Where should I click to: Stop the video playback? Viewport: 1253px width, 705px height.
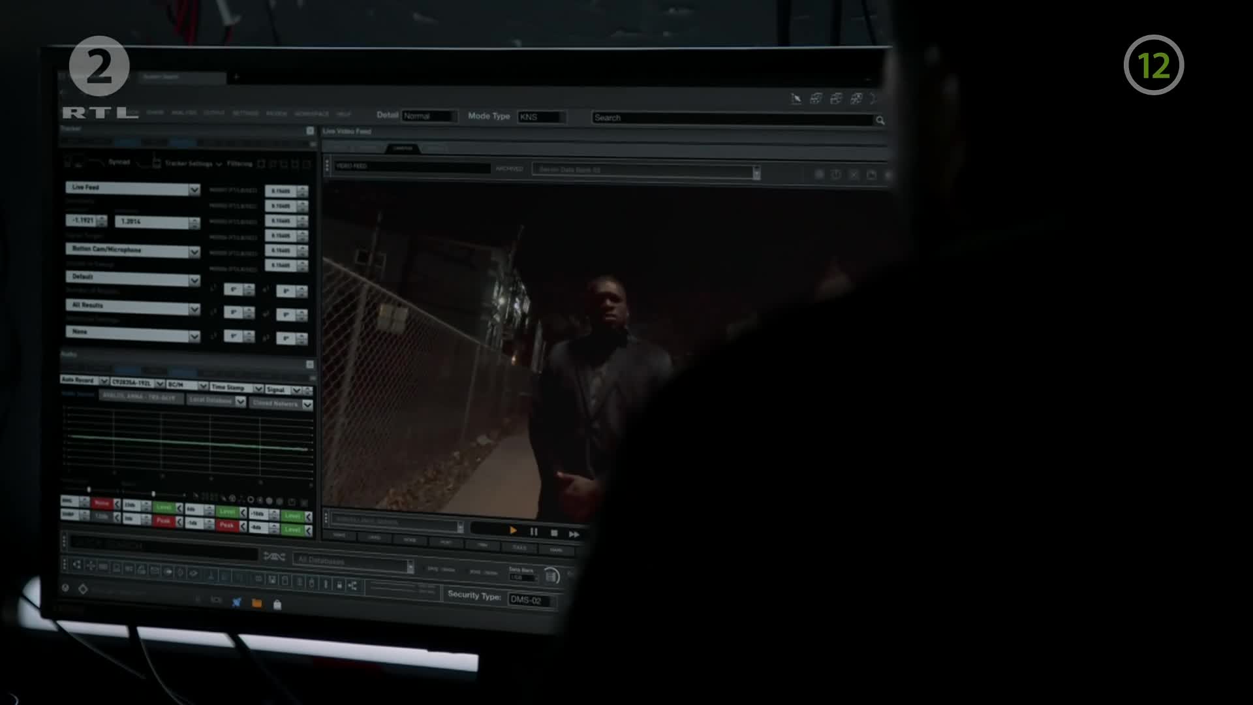[554, 533]
